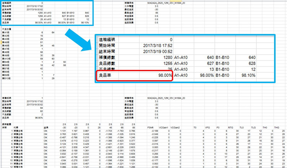Click value 29 in the 第A3板 row
The height and width of the screenshot is (168, 287).
(42, 39)
